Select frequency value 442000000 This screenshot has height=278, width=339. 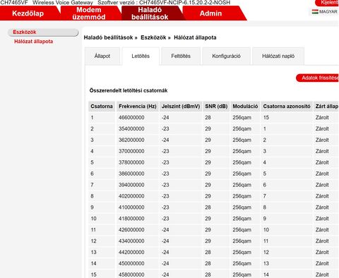[131, 252]
